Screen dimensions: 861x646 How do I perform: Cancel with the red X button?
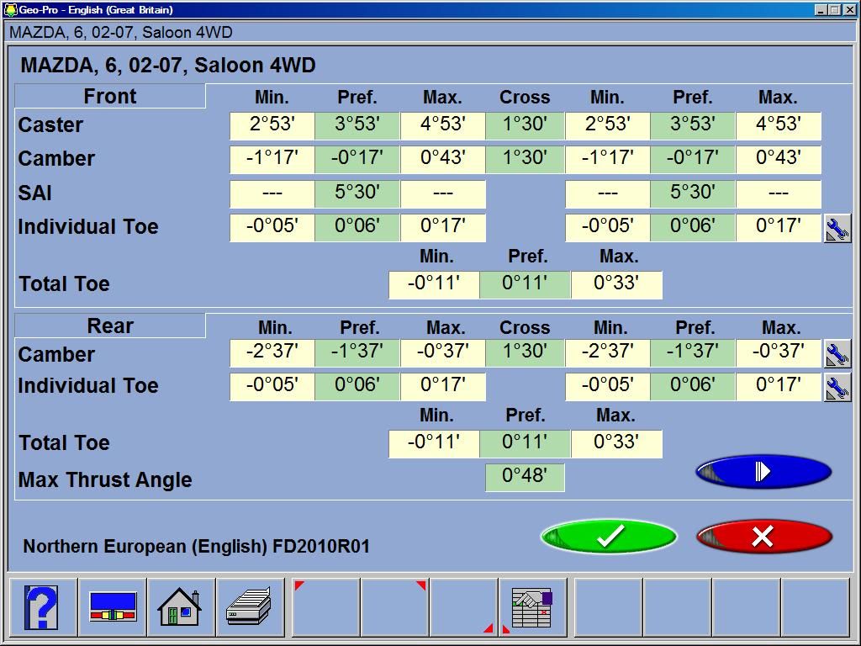(763, 536)
